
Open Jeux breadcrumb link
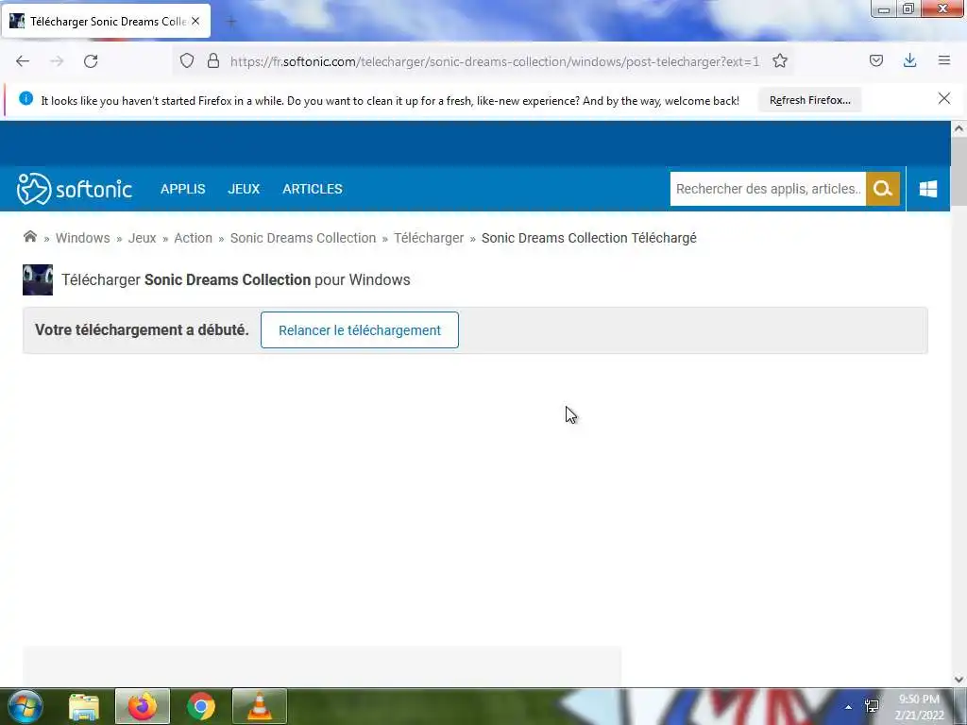(x=142, y=238)
